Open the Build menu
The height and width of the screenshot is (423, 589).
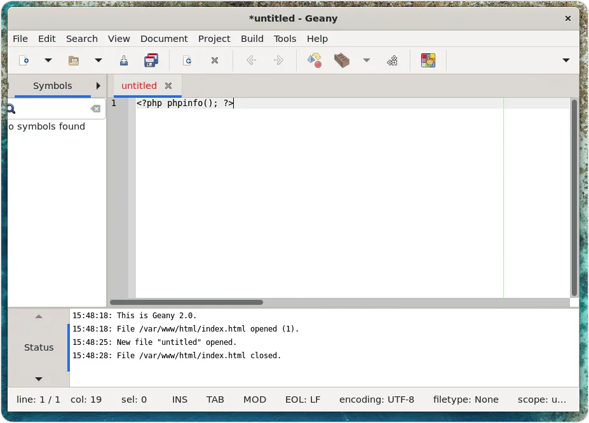coord(252,39)
